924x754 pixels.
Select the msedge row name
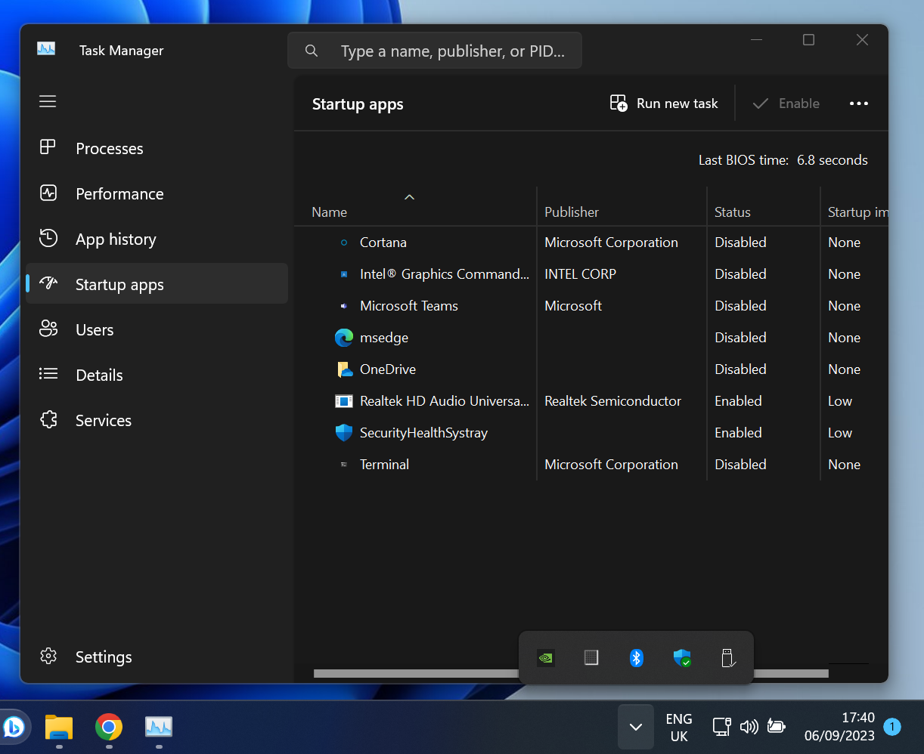point(384,338)
